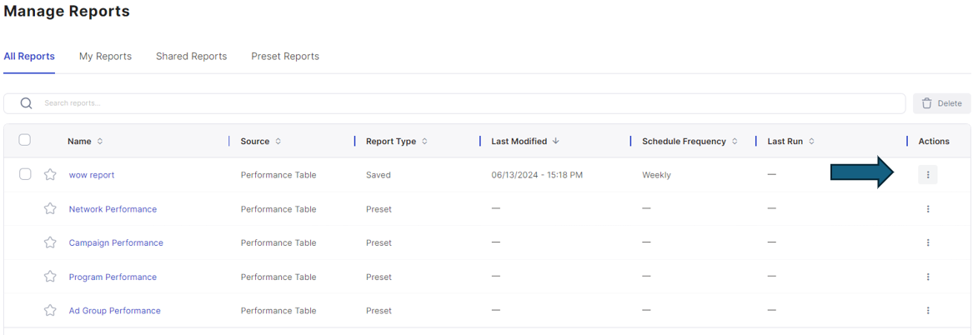978x335 pixels.
Task: Star the Ad Group Performance report
Action: point(50,310)
